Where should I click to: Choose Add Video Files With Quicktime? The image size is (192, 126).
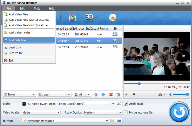29,25
